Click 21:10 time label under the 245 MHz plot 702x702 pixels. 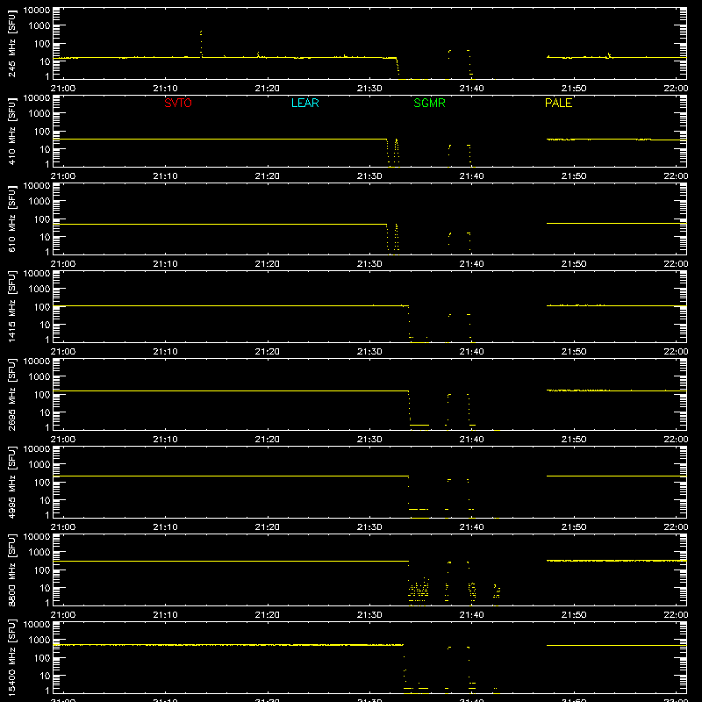point(165,89)
